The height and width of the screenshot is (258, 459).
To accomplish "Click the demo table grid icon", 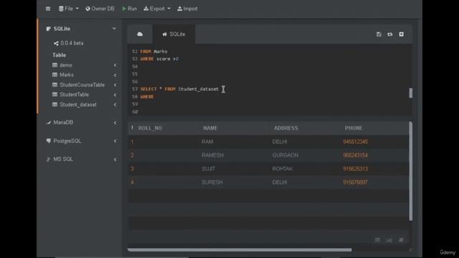I will [55, 65].
